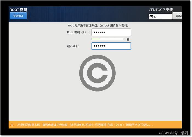Click the password strength bar
This screenshot has width=192, height=137.
(108, 39)
